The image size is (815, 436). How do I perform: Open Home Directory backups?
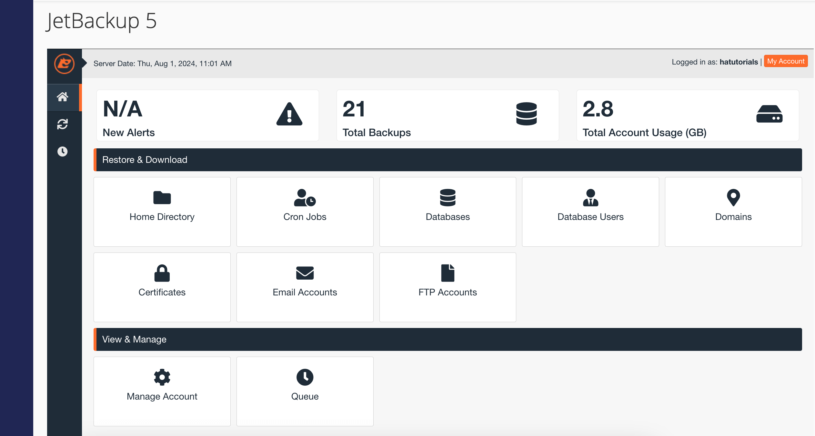[162, 212]
